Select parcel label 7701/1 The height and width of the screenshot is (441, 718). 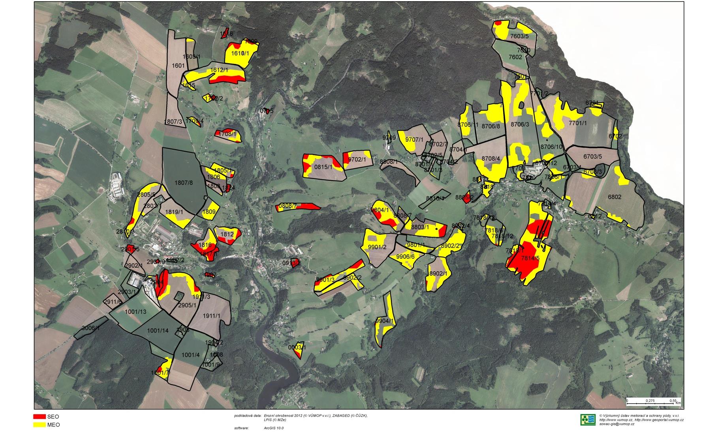coord(578,123)
